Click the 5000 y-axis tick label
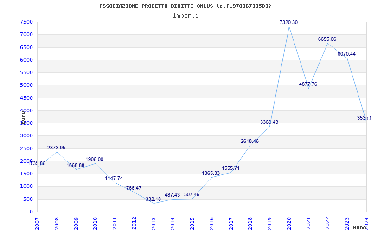This screenshot has height=232, width=371. tap(26, 85)
